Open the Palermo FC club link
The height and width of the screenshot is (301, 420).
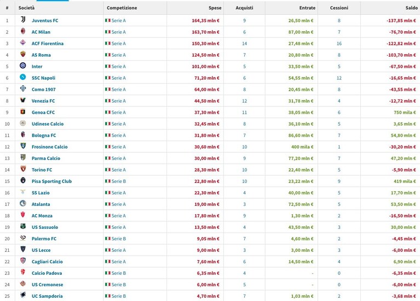click(x=44, y=239)
